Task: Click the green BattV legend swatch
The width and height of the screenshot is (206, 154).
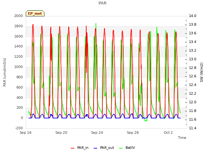Action: pos(121,148)
